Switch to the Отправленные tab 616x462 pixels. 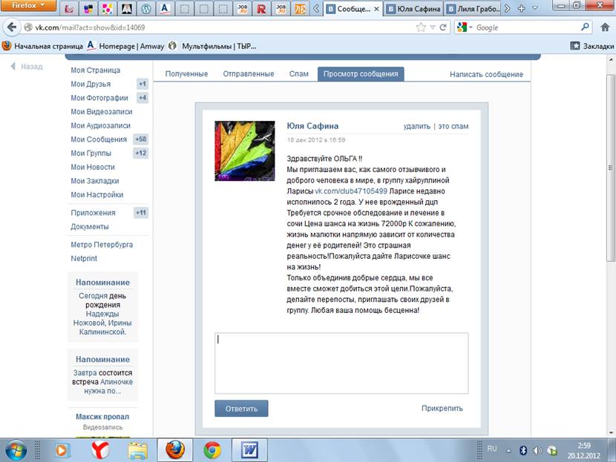tap(249, 74)
